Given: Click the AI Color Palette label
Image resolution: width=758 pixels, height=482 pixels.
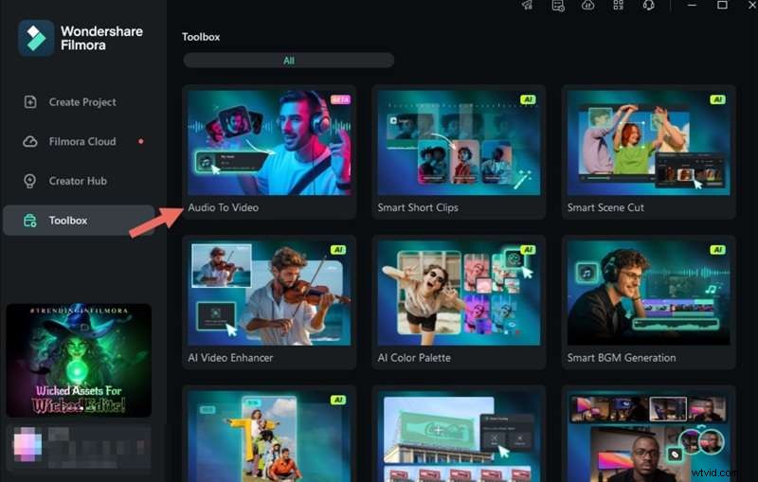Looking at the screenshot, I should [414, 358].
